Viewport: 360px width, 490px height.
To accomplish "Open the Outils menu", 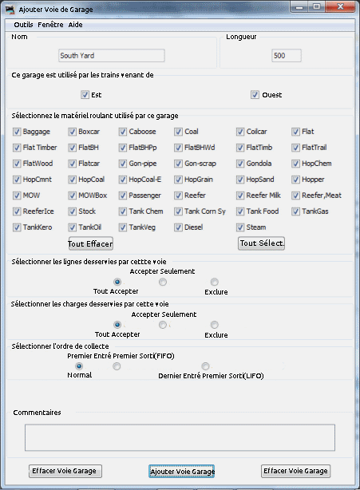I will coord(23,25).
